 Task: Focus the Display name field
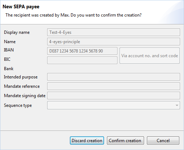(x=113, y=32)
